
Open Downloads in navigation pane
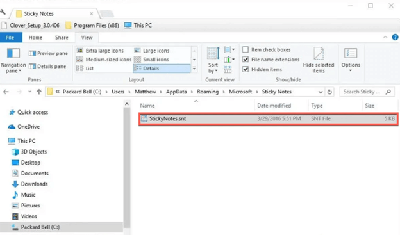tap(30, 184)
